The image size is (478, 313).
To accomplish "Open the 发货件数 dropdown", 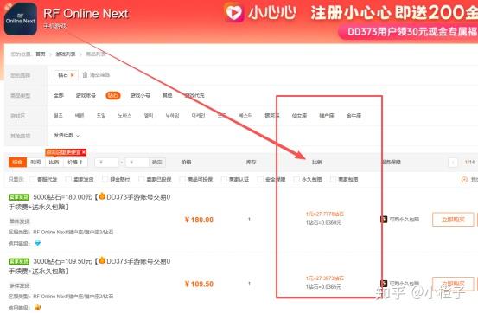I will pos(67,136).
